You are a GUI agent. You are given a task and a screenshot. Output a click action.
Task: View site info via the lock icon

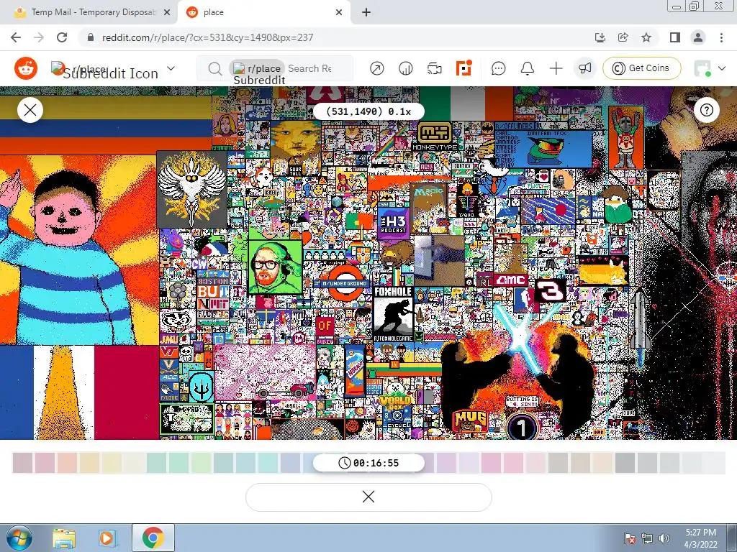pyautogui.click(x=91, y=37)
